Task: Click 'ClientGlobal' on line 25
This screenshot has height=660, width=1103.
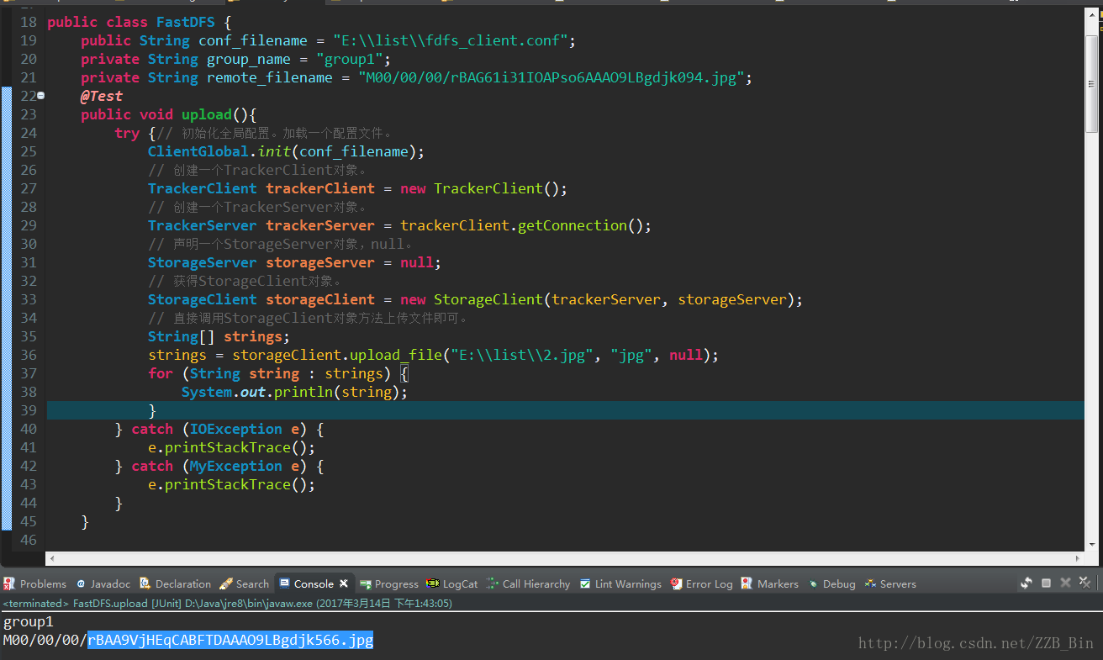Action: click(198, 151)
